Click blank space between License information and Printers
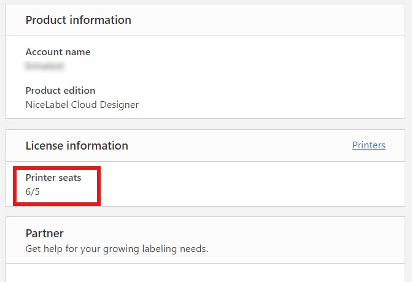The width and height of the screenshot is (412, 282). tap(239, 146)
